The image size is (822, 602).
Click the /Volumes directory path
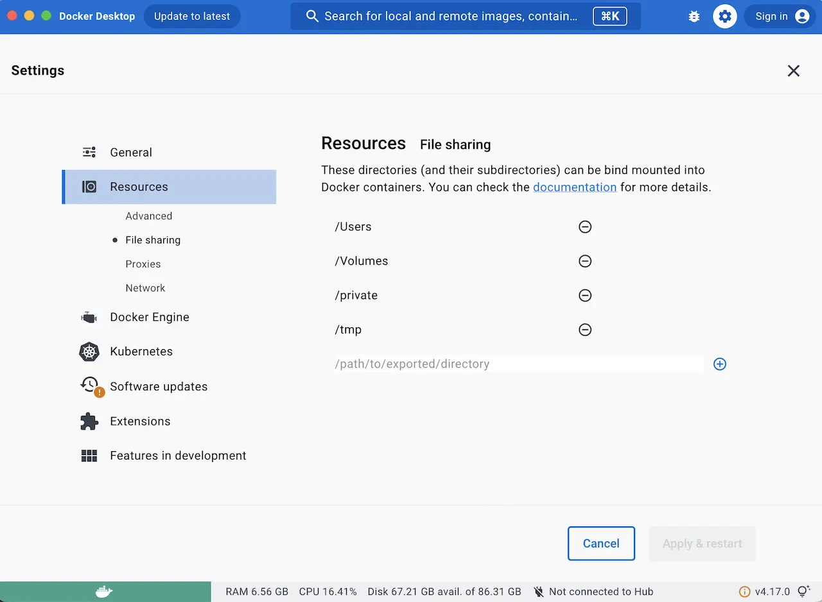(x=362, y=261)
